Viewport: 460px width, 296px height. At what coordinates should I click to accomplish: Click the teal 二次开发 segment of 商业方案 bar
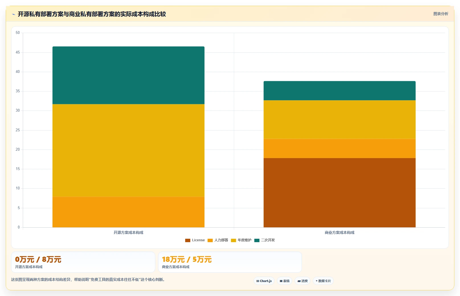coord(340,91)
